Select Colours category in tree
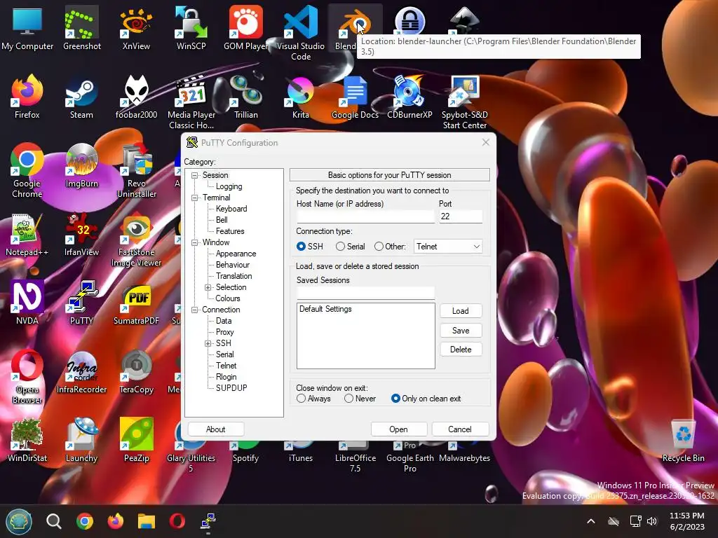The image size is (718, 538). (x=228, y=298)
